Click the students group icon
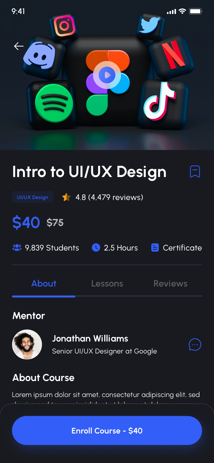 (17, 248)
